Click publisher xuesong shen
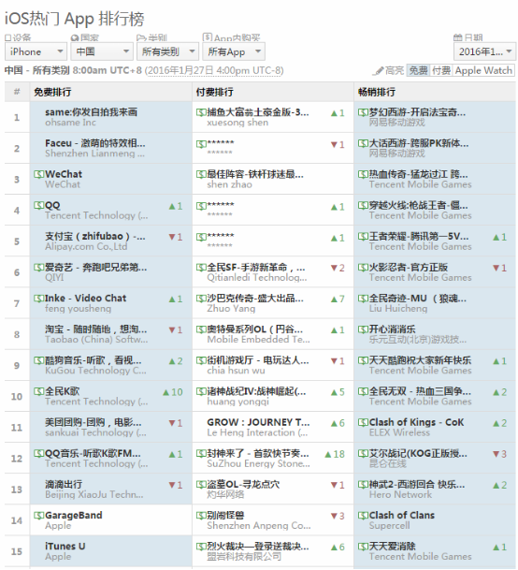518x570 pixels. click(237, 123)
